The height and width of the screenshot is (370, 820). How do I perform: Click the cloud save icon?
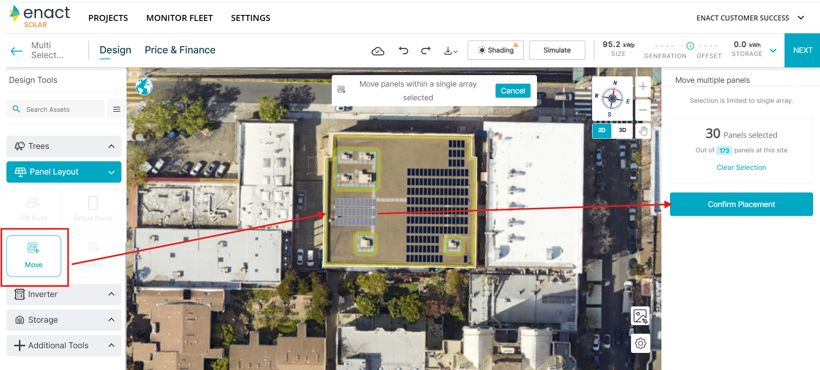pos(378,51)
